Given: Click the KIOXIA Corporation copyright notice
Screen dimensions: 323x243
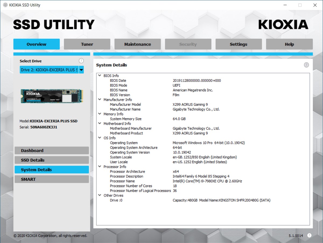Looking at the screenshot, I should tap(50, 236).
